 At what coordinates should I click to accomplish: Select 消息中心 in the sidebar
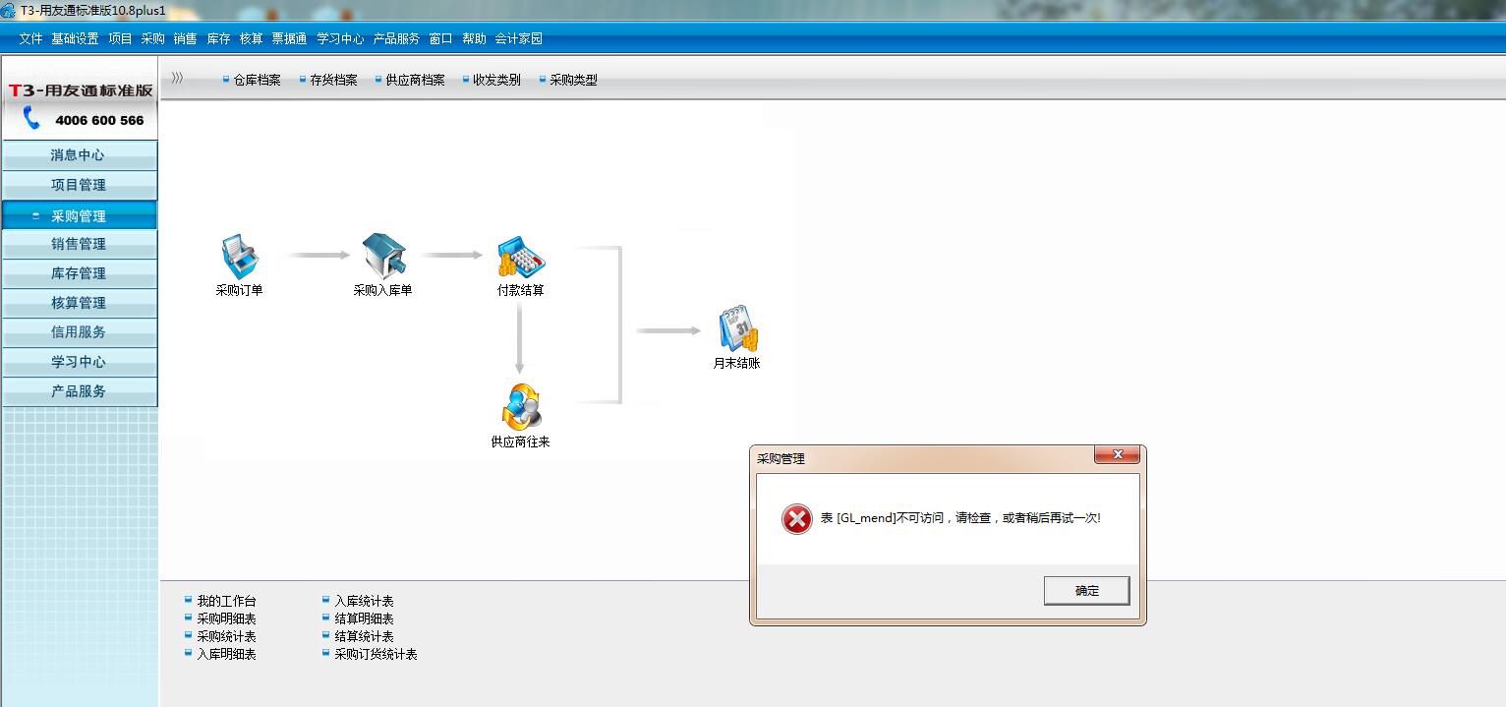(x=79, y=155)
